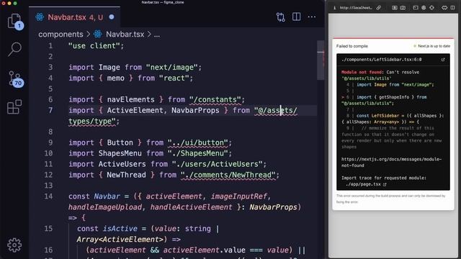Open the Search view in activity bar

[x=14, y=49]
